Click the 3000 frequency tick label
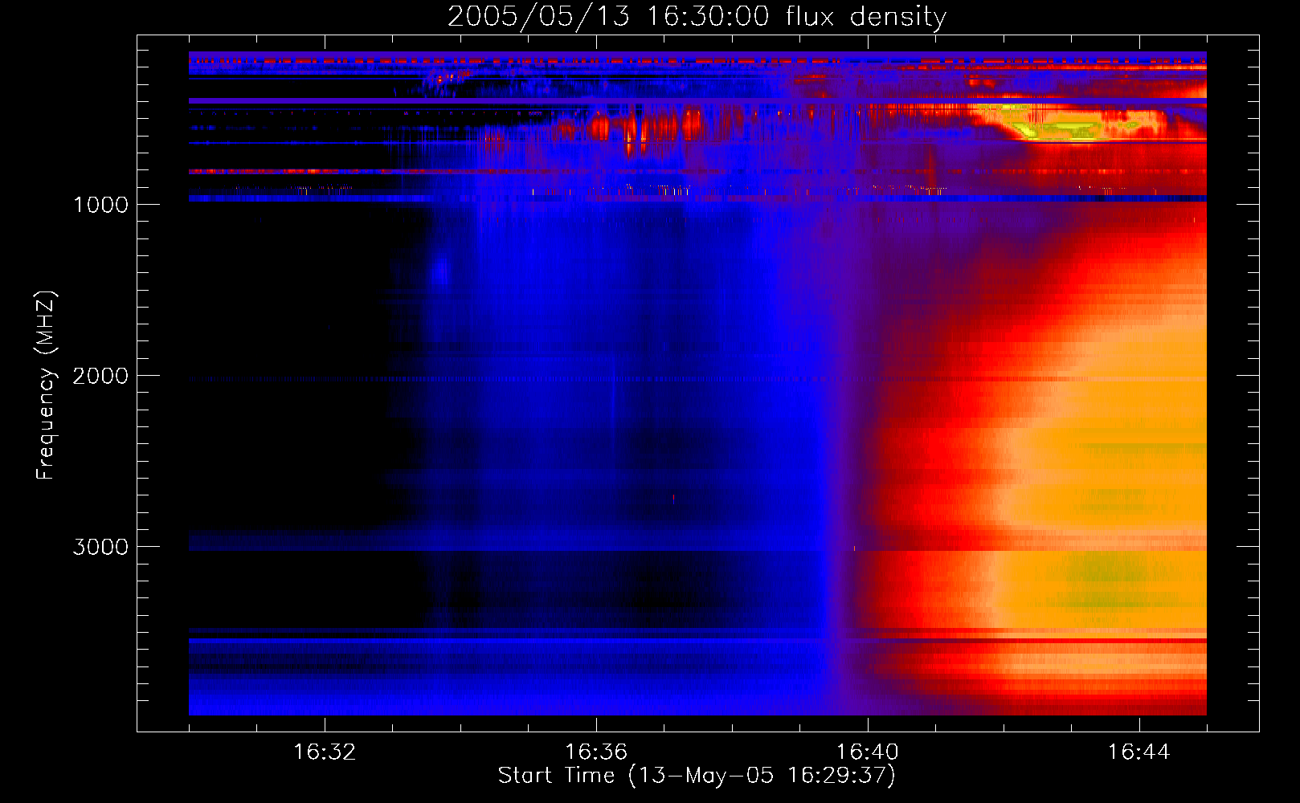The width and height of the screenshot is (1300, 803). point(100,547)
